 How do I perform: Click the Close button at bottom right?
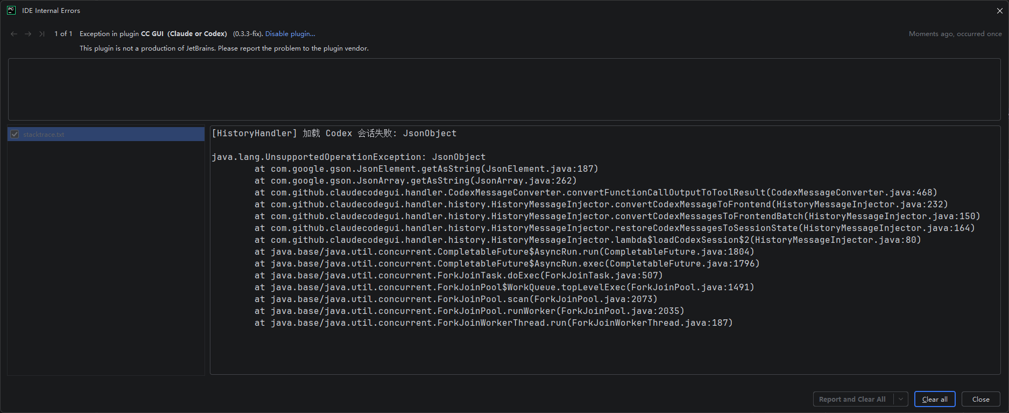(980, 399)
